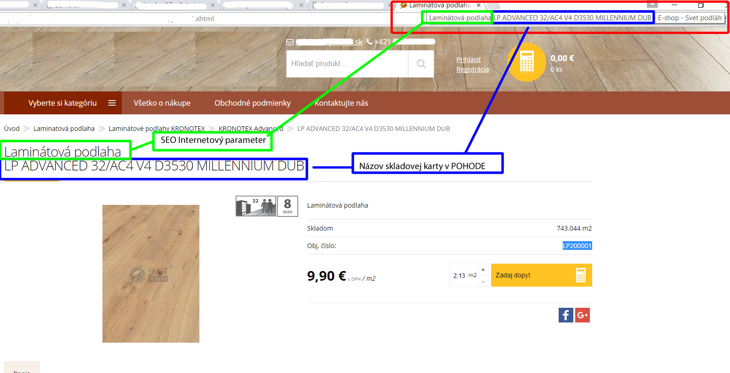Open Kontaktujte nás menu item

(x=341, y=103)
